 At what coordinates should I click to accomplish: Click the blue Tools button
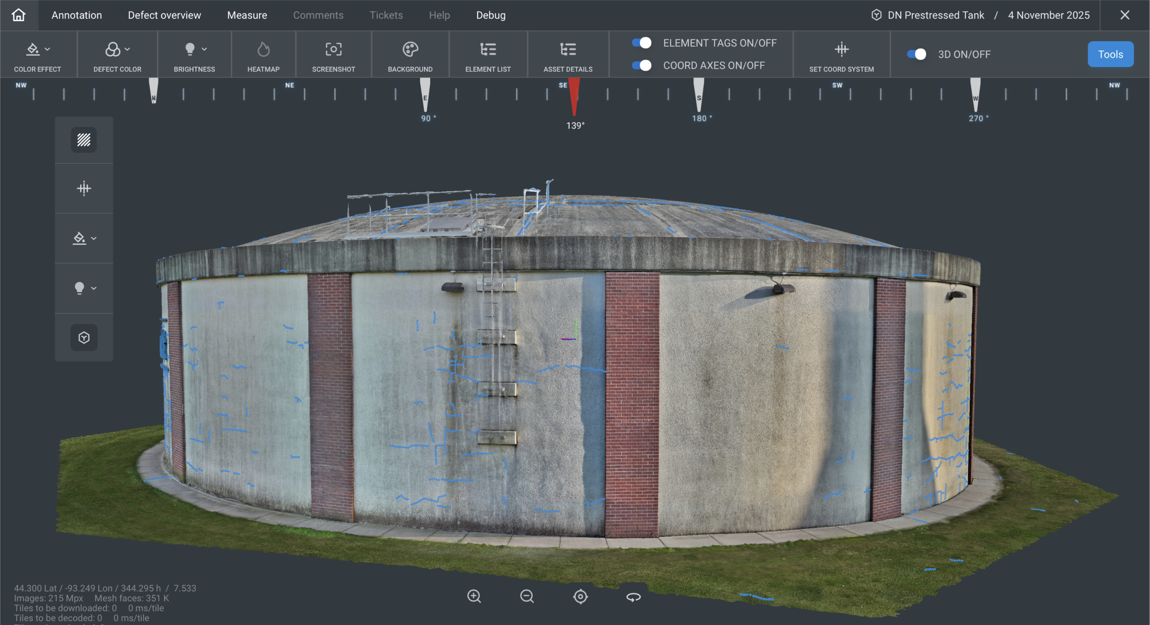(1110, 54)
